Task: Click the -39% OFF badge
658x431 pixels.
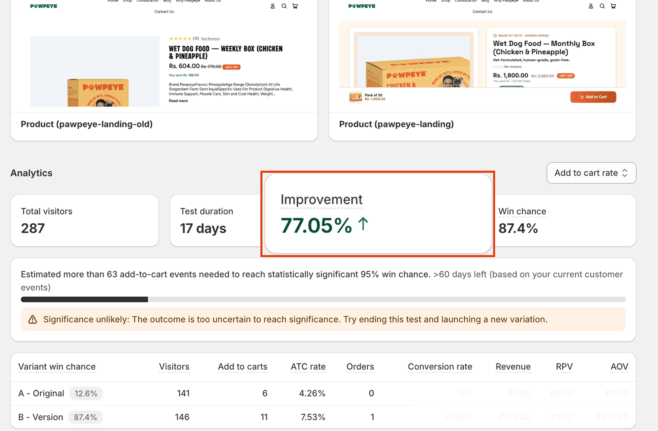Action: 566,76
